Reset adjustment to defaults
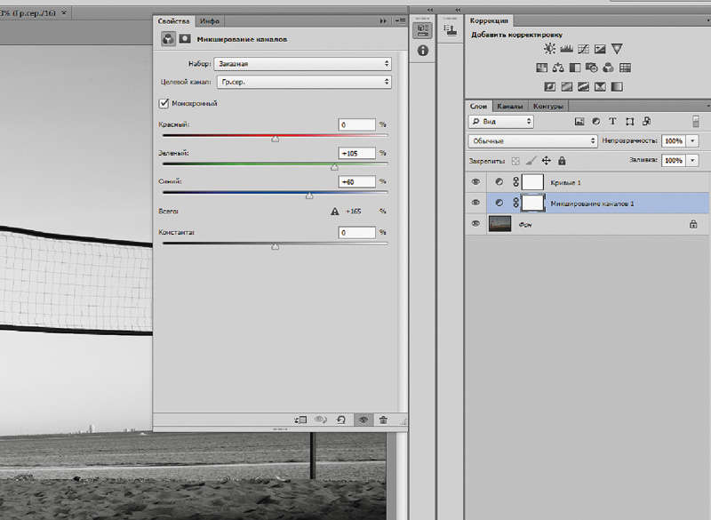This screenshot has height=520, width=711. click(340, 420)
